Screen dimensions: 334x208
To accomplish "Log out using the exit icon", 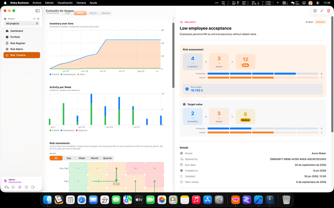I will [x=33, y=187].
